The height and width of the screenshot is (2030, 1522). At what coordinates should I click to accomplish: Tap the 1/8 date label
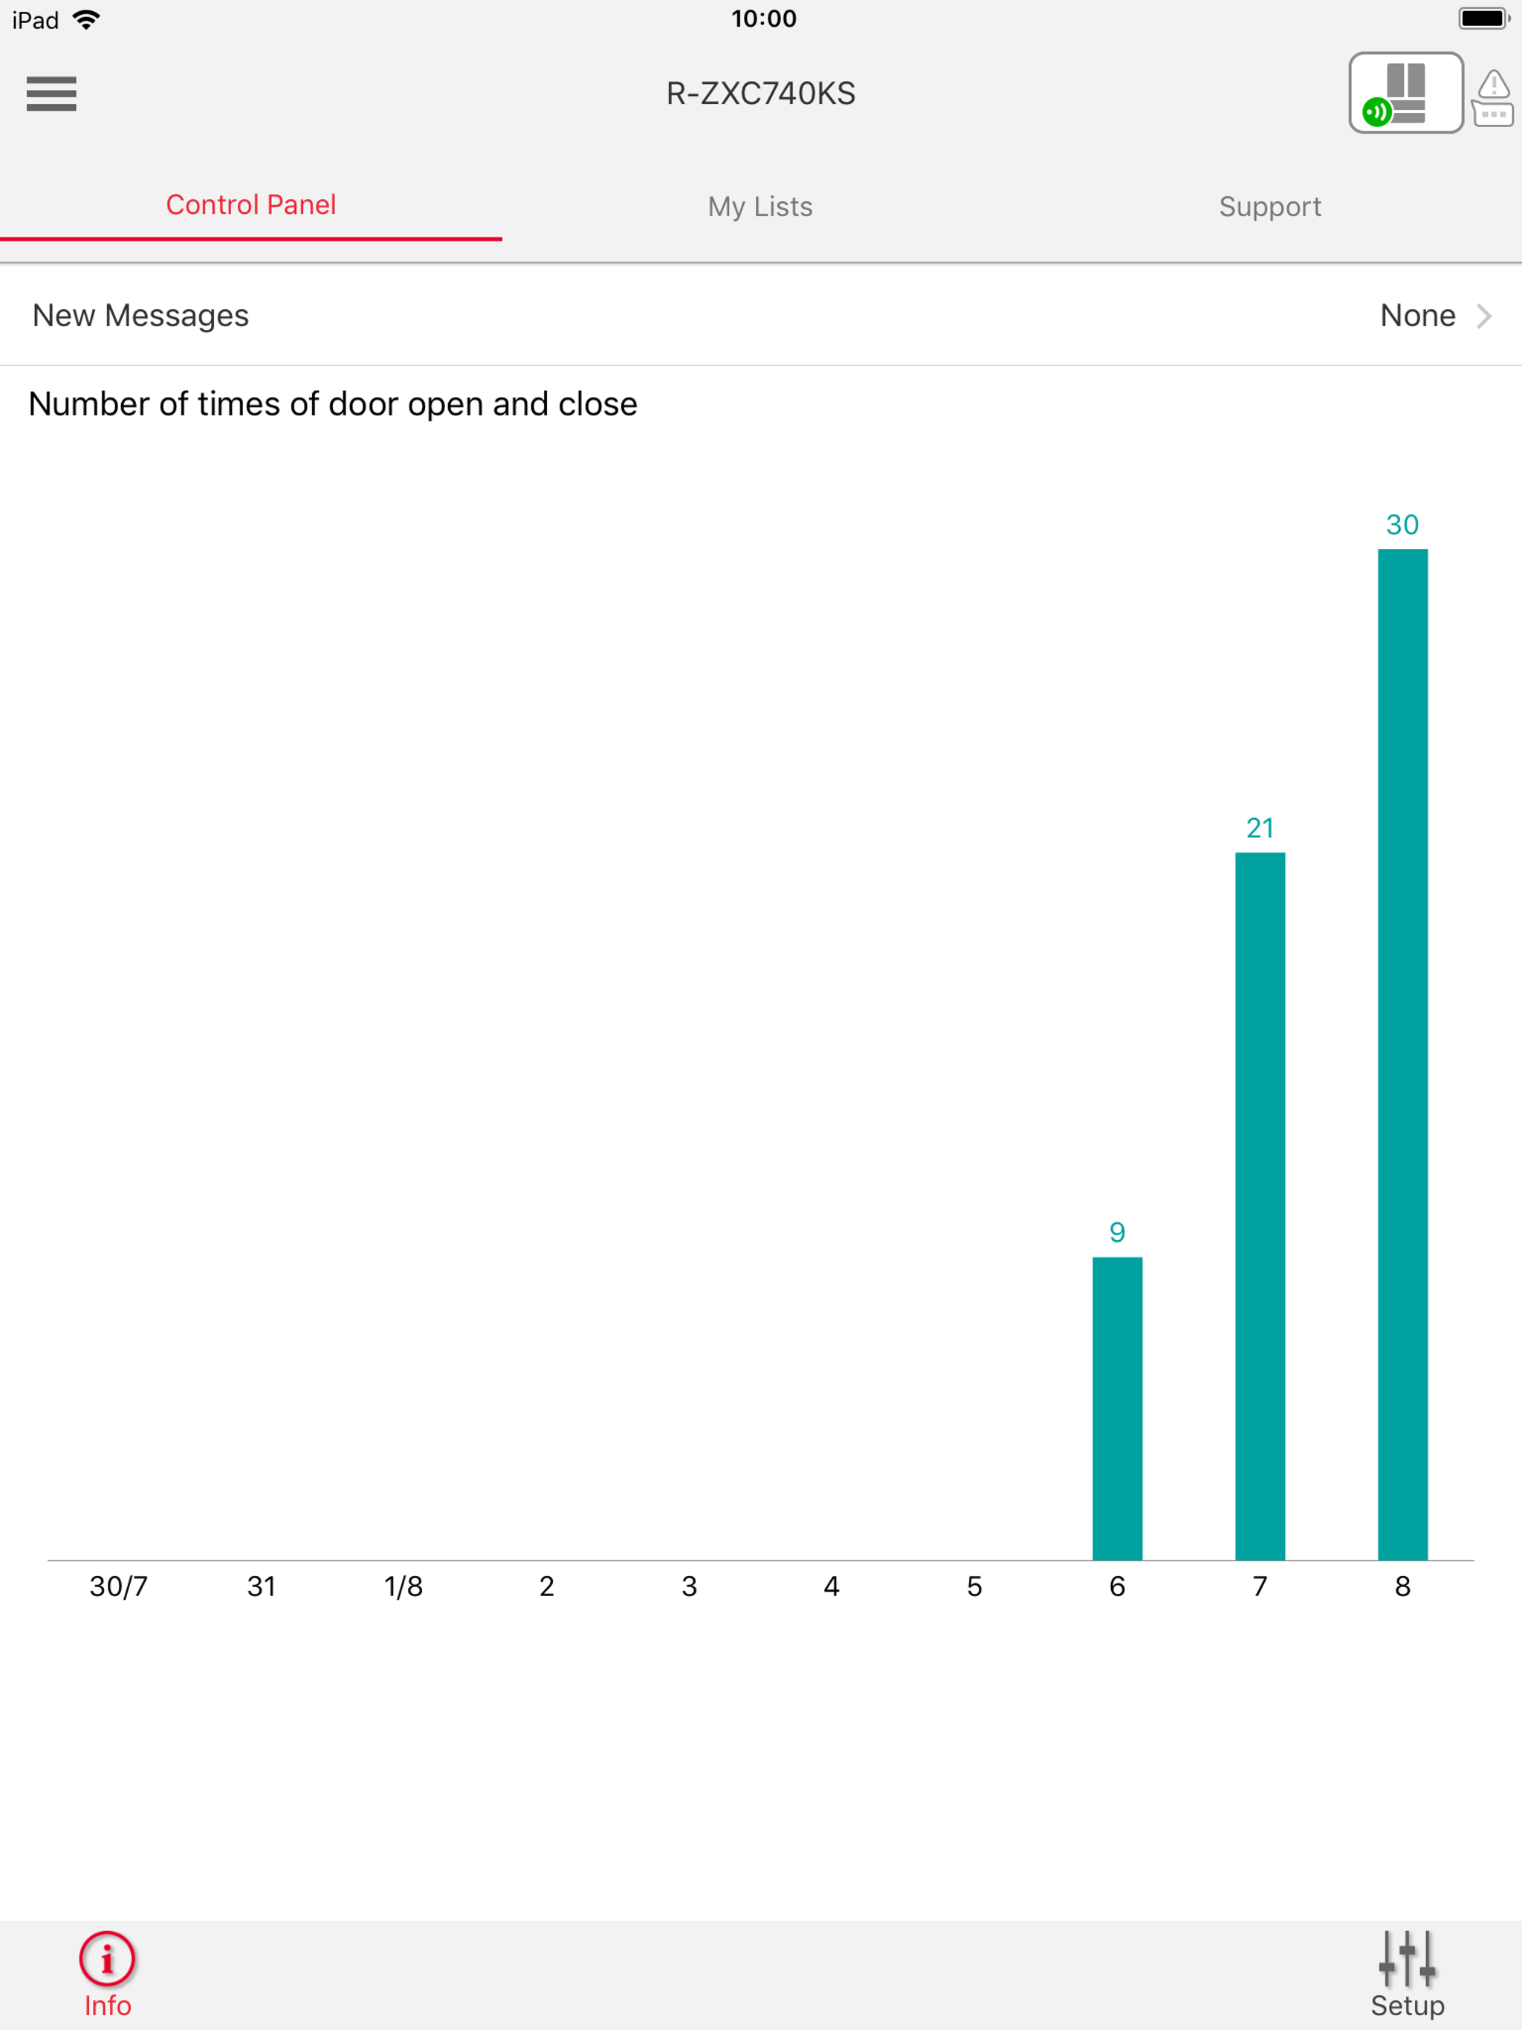(x=403, y=1586)
